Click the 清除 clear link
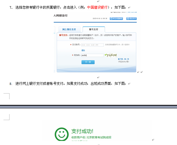Viewport: 177px width, 145px height. pyautogui.click(x=83, y=50)
